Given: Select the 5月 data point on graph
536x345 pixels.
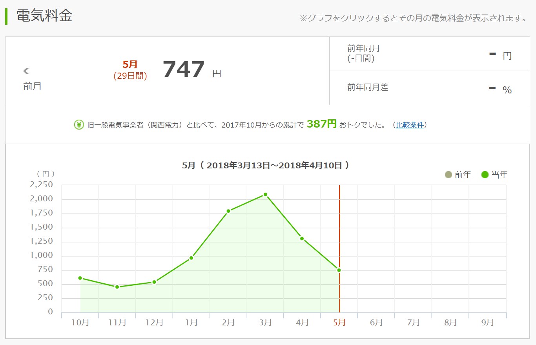Looking at the screenshot, I should [x=339, y=270].
